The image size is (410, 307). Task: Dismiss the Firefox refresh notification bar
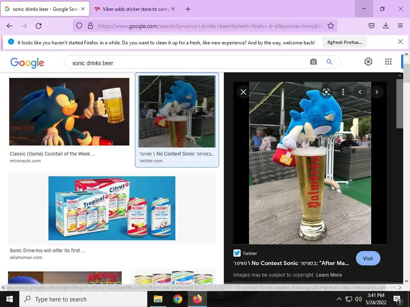pos(400,42)
